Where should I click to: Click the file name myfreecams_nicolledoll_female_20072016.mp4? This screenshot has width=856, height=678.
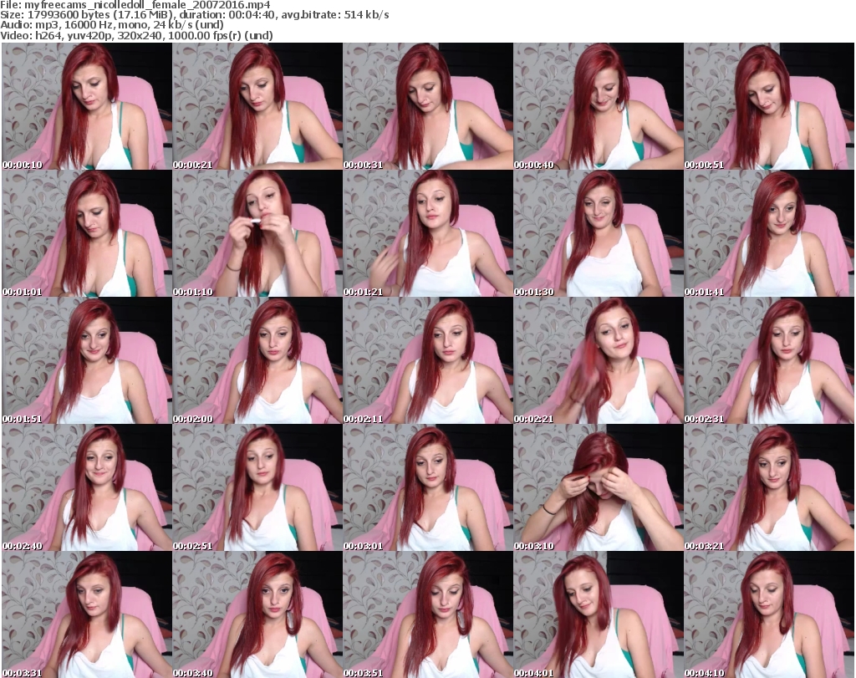point(147,5)
